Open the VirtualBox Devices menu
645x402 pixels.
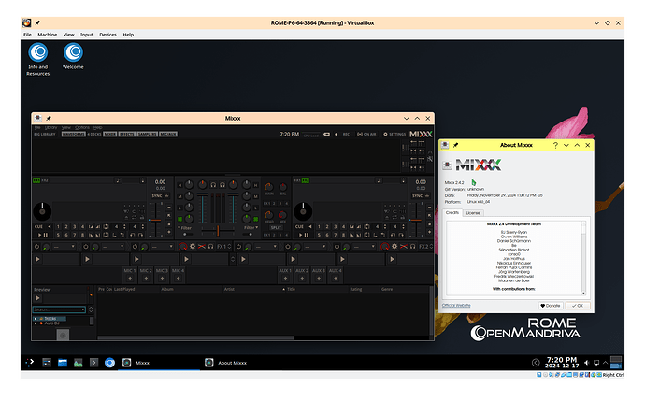tap(107, 35)
